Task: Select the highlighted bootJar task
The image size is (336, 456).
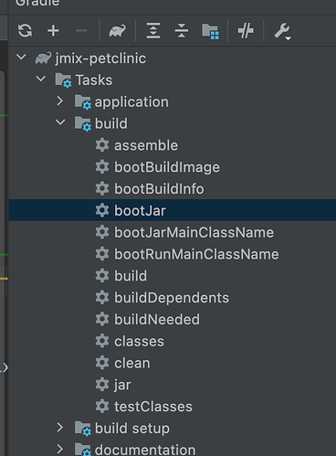Action: point(173,210)
